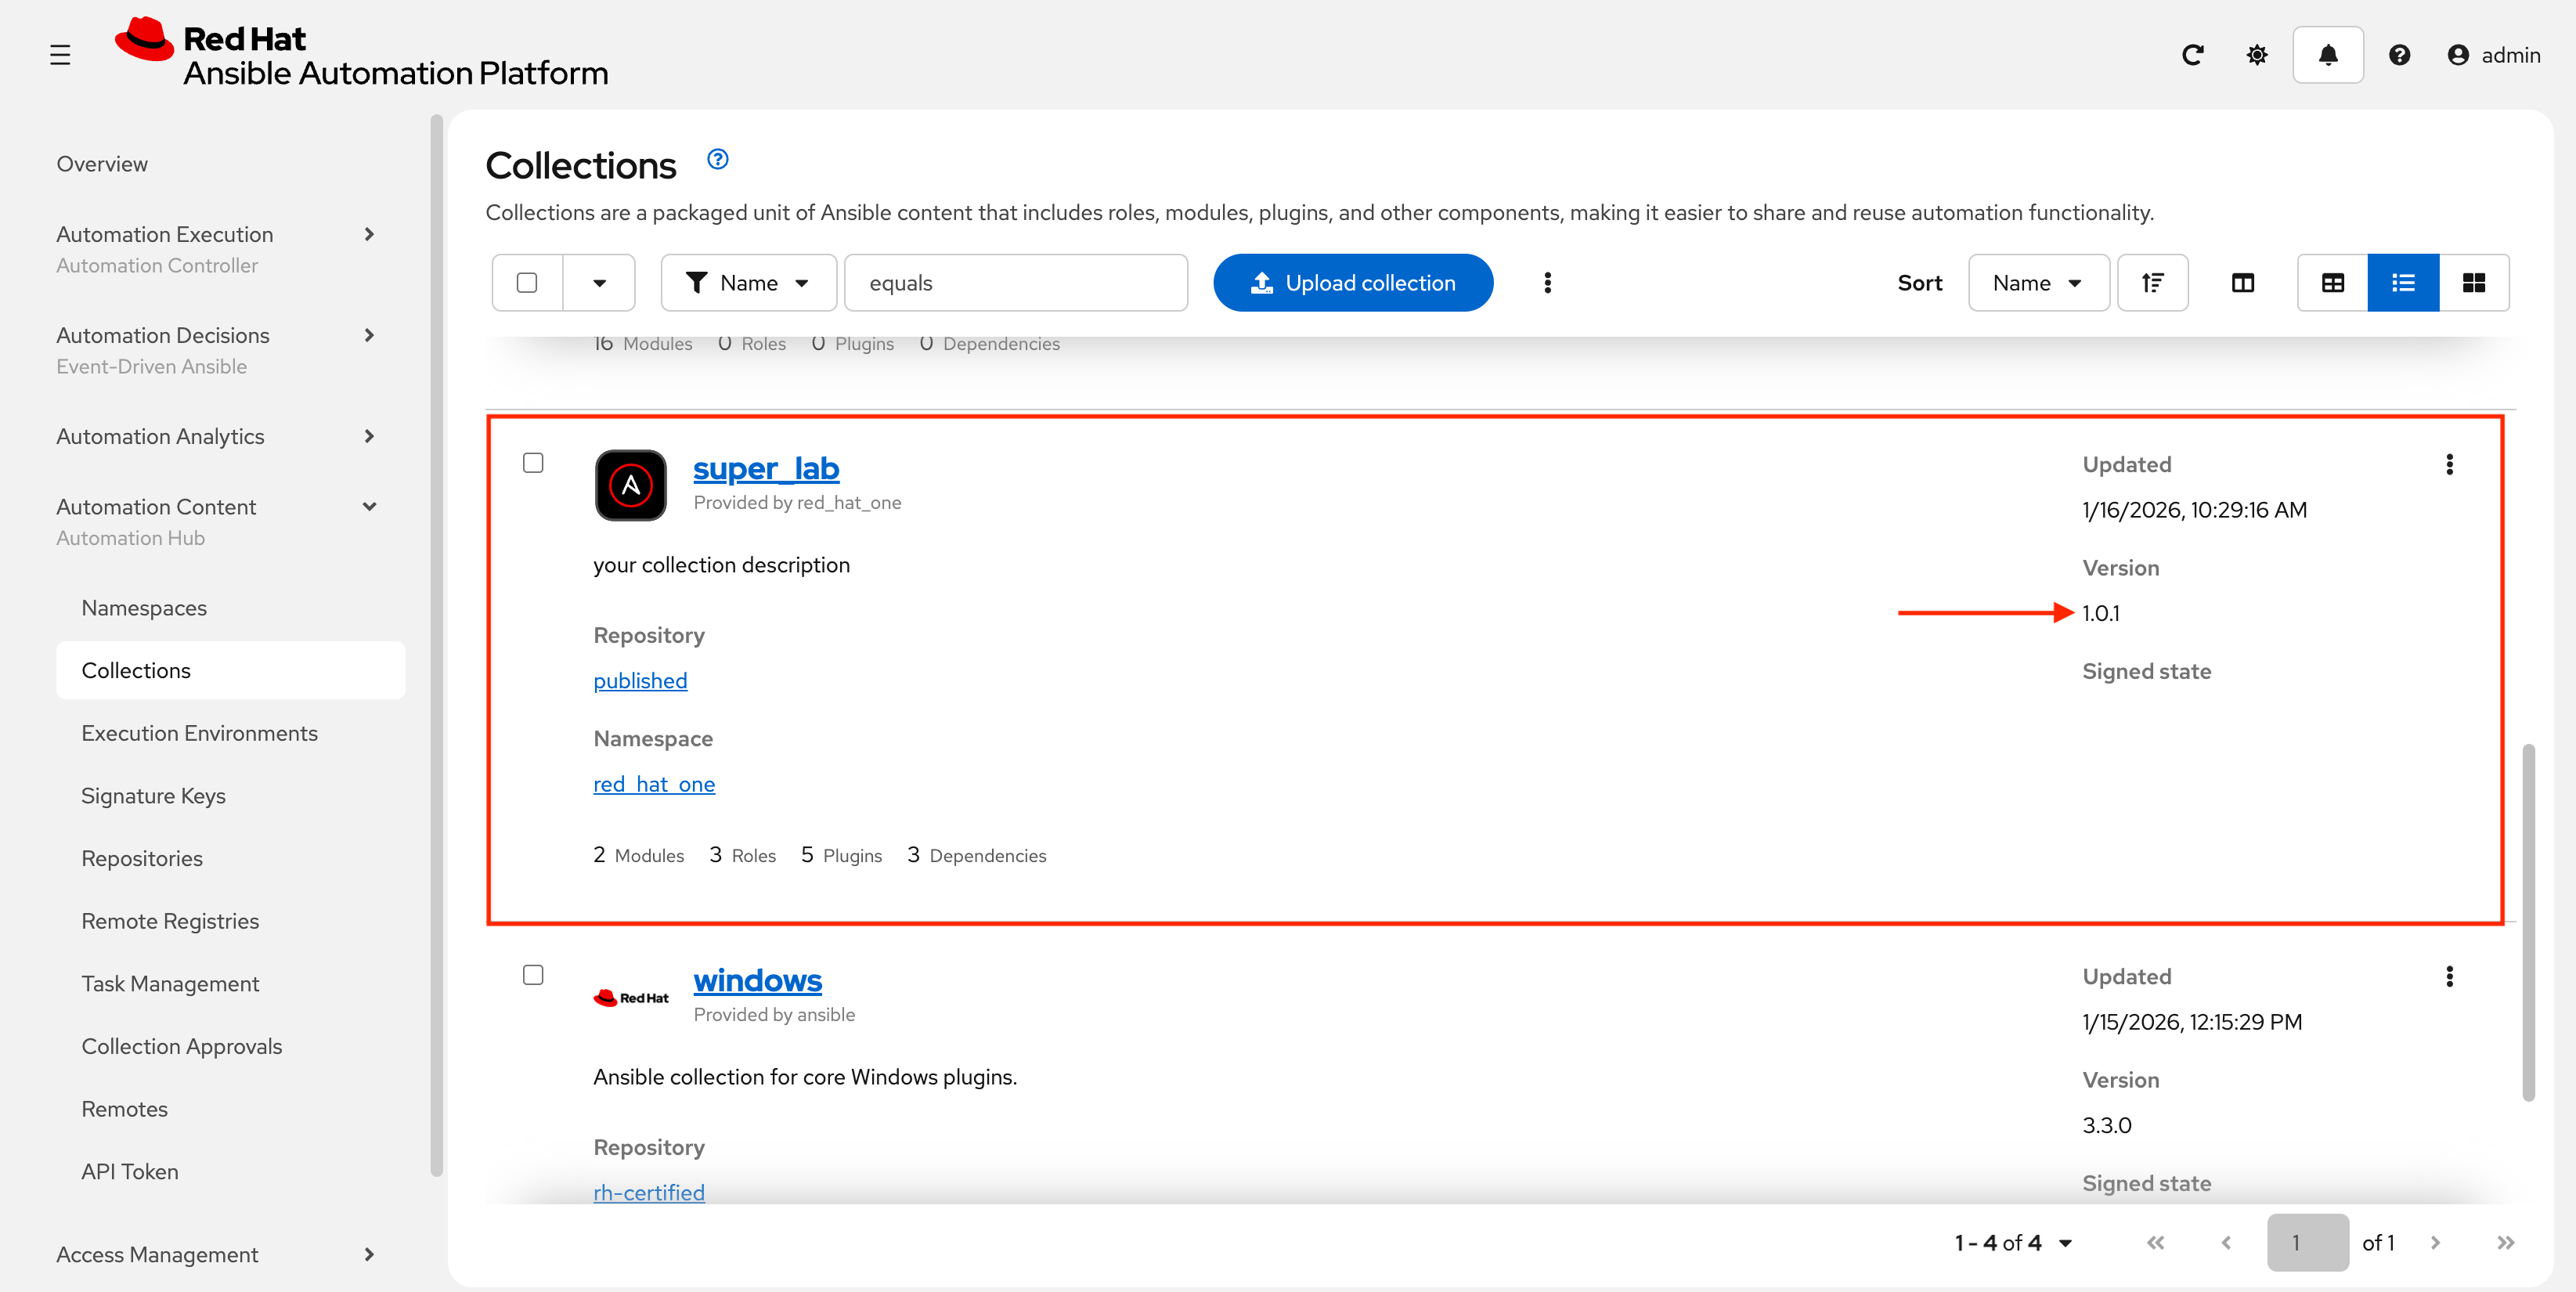Go to the Namespaces section
Screen dimensions: 2576x1292
coord(143,607)
